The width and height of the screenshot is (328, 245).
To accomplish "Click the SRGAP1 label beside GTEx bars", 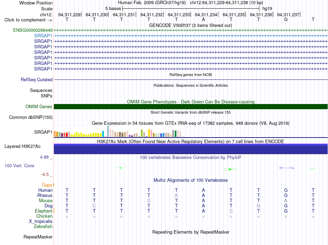I will [x=43, y=132].
